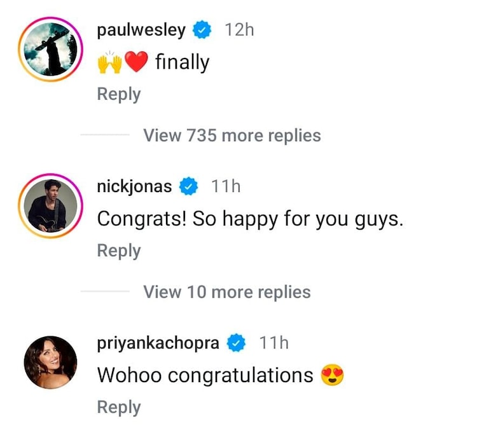
Task: Open the nickjonas username profile
Action: click(x=134, y=187)
